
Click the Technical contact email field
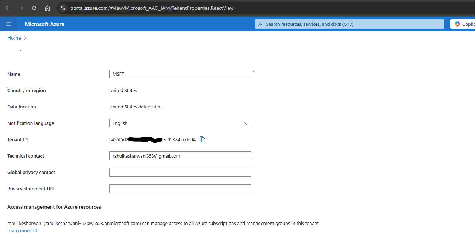[180, 156]
